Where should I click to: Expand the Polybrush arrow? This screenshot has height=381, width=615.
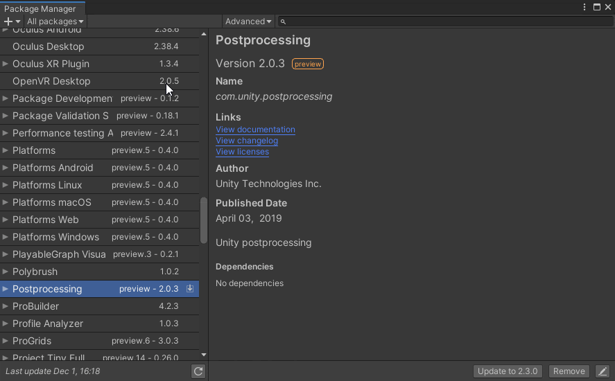coord(5,272)
